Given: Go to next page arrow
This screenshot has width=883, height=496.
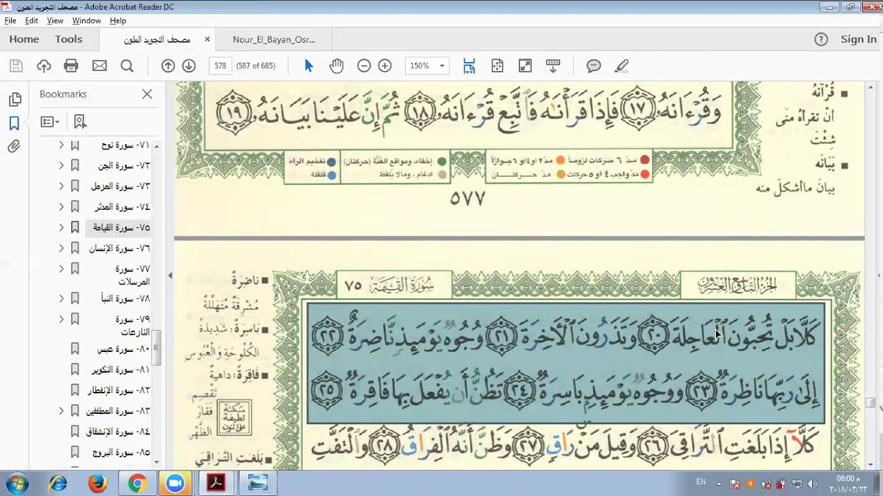Looking at the screenshot, I should (x=189, y=65).
